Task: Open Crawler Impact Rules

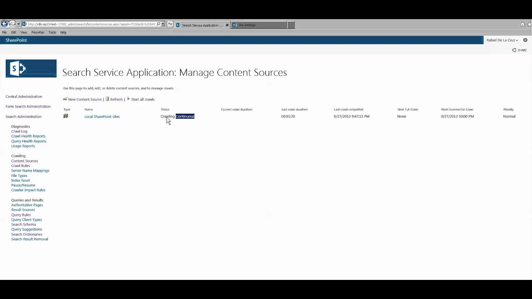Action: pos(28,190)
